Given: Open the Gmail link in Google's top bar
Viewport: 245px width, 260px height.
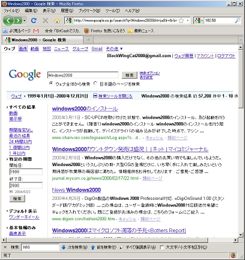Looking at the screenshot, I should [97, 49].
